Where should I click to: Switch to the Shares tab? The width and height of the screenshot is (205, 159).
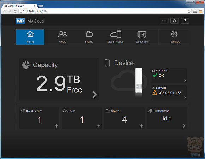pyautogui.click(x=89, y=37)
